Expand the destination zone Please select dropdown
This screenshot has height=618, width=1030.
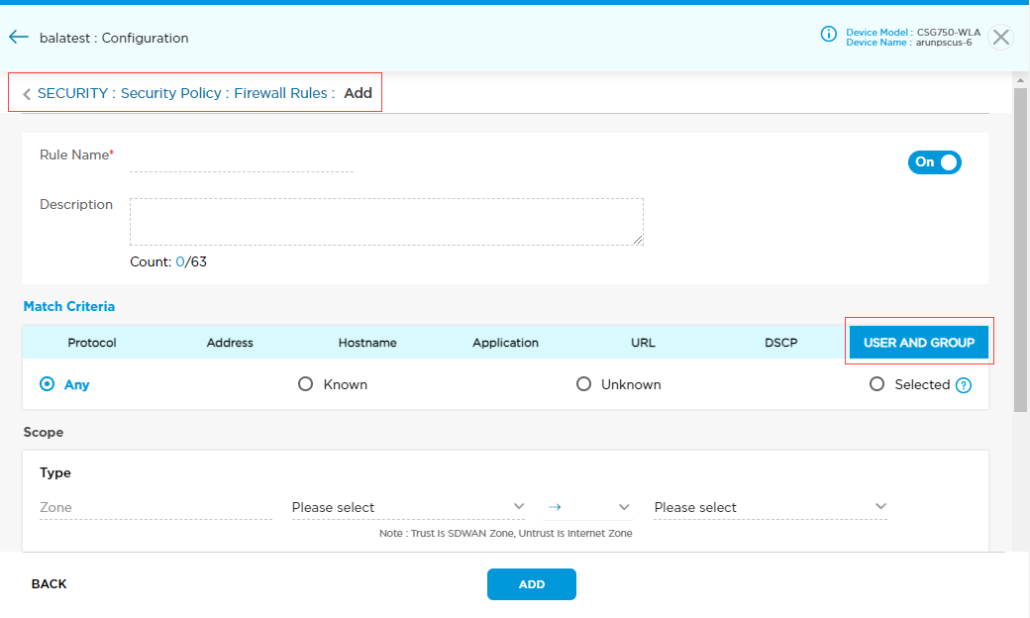[770, 507]
